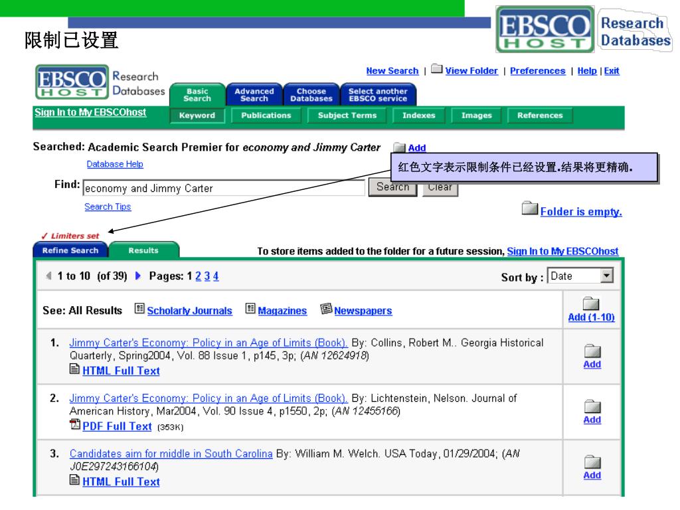Image resolution: width=680 pixels, height=510 pixels.
Task: Go to results page 3
Action: pos(207,276)
